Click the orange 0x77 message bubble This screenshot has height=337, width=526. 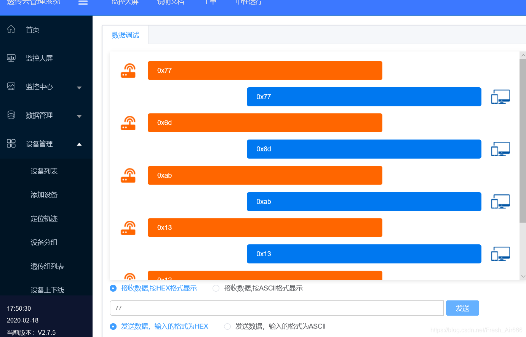tap(265, 71)
